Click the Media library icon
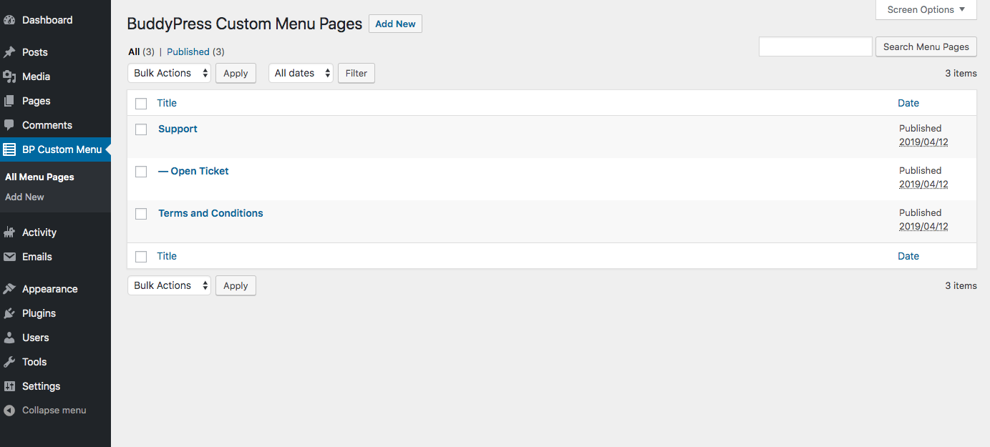Image resolution: width=990 pixels, height=447 pixels. 9,77
